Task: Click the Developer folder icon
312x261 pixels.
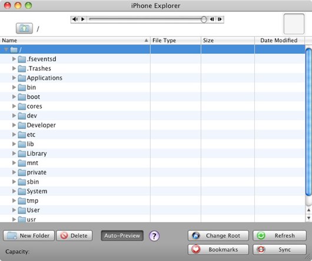Action: pos(22,125)
